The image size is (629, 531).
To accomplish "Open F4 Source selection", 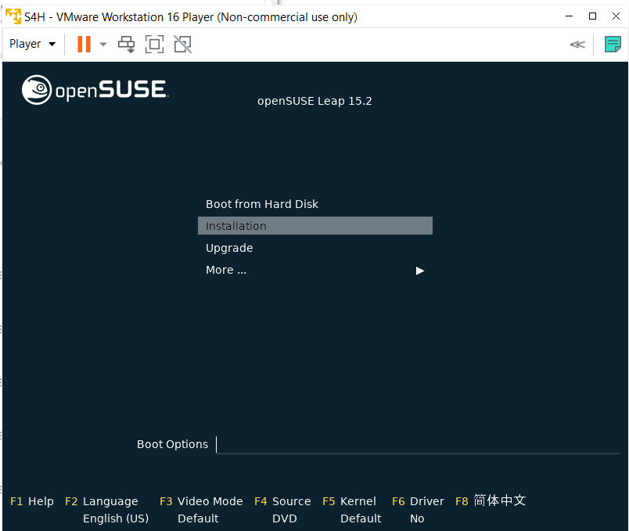I will 282,501.
